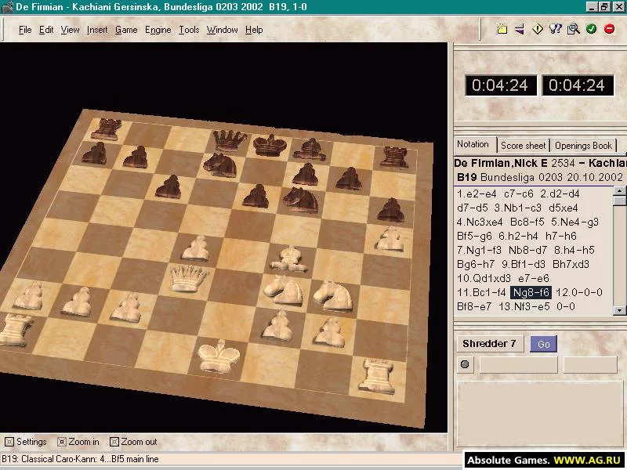
Task: Click move 8.h4-h5 in notation
Action: point(574,250)
